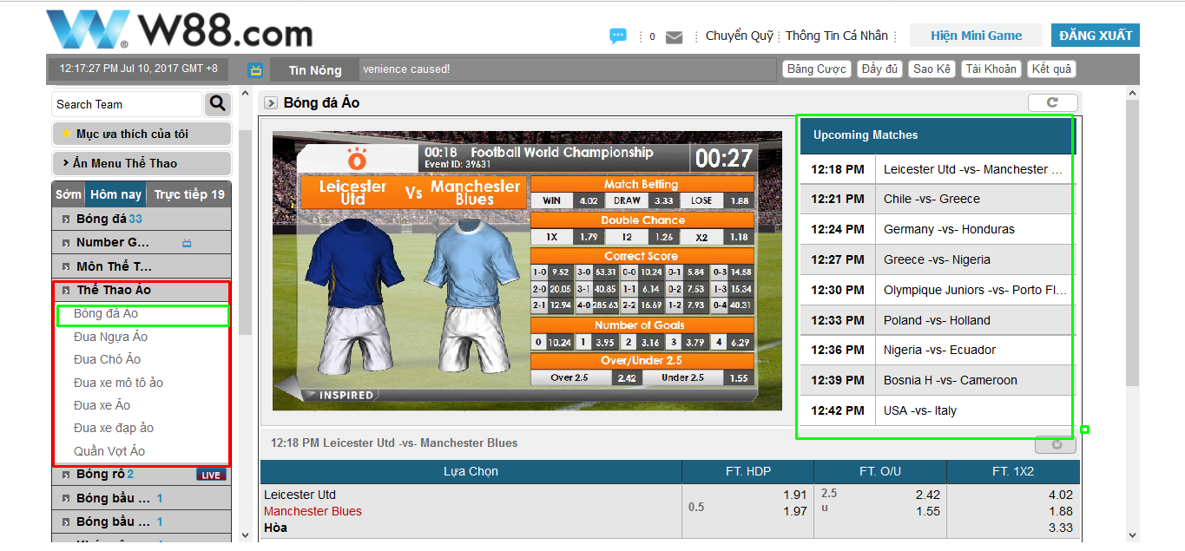This screenshot has height=551, width=1185.
Task: Click main content scrollbar up arrow
Action: point(1132,93)
